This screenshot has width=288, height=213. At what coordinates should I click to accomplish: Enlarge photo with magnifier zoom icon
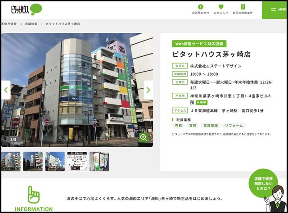point(144,137)
